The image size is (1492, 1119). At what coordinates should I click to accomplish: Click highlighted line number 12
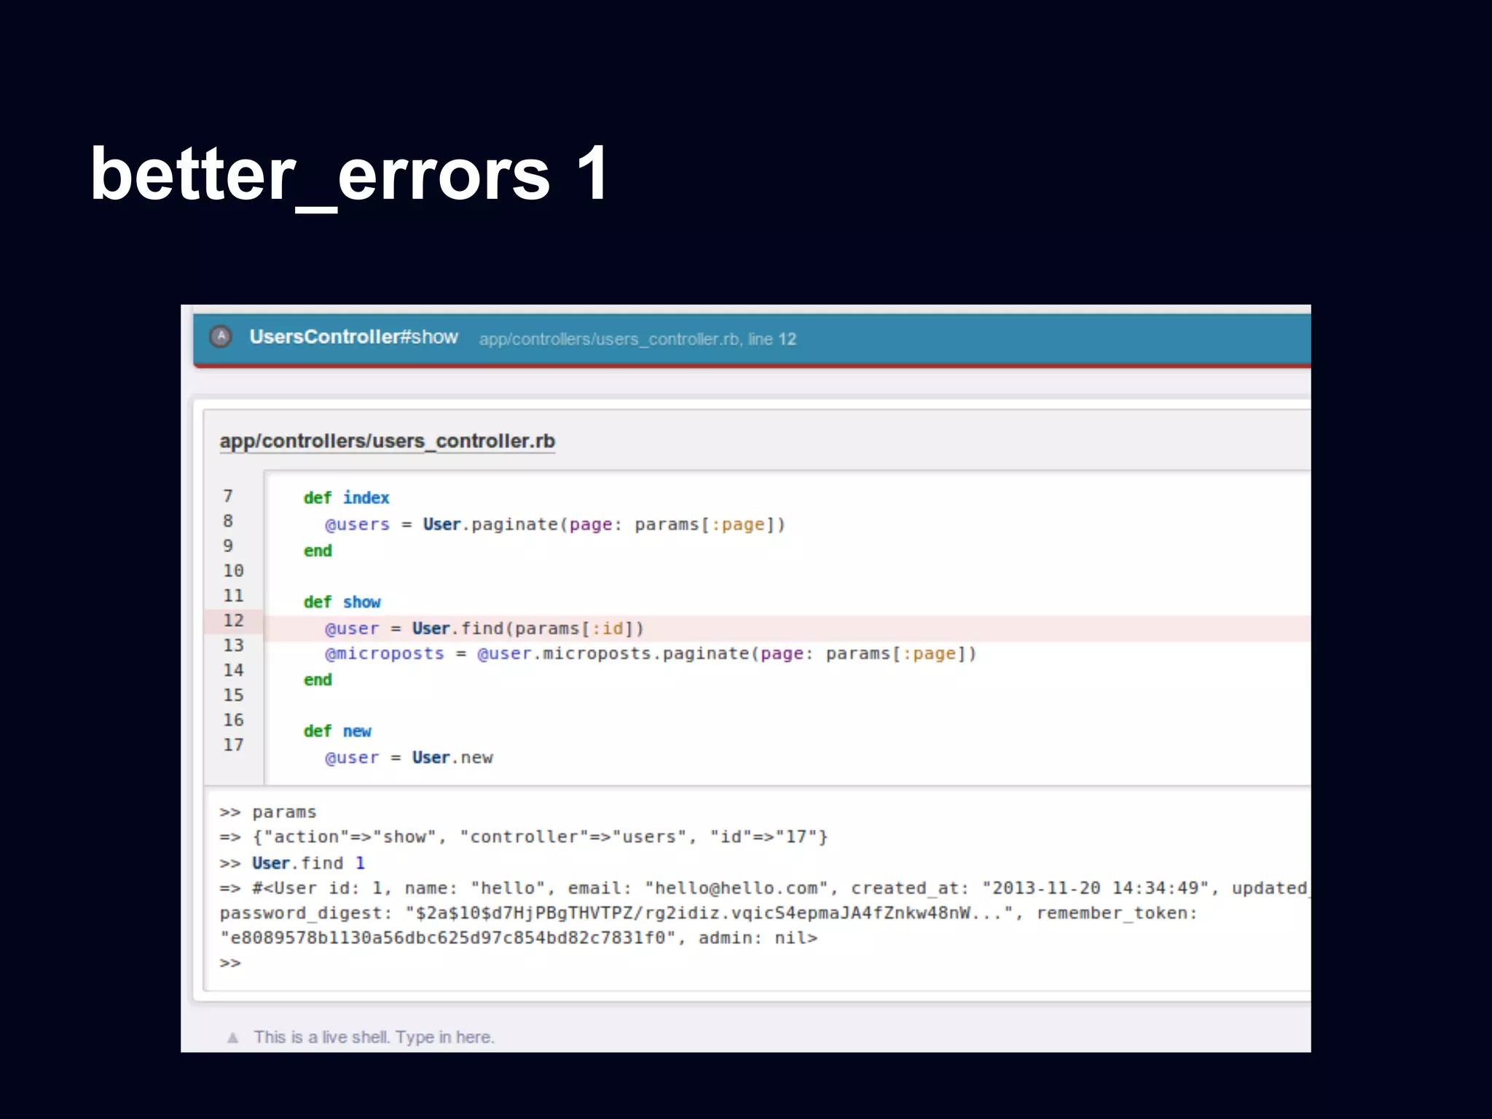pos(233,620)
